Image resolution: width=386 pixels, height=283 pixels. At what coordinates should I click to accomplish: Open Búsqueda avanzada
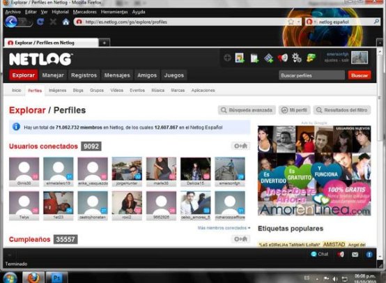pyautogui.click(x=247, y=110)
